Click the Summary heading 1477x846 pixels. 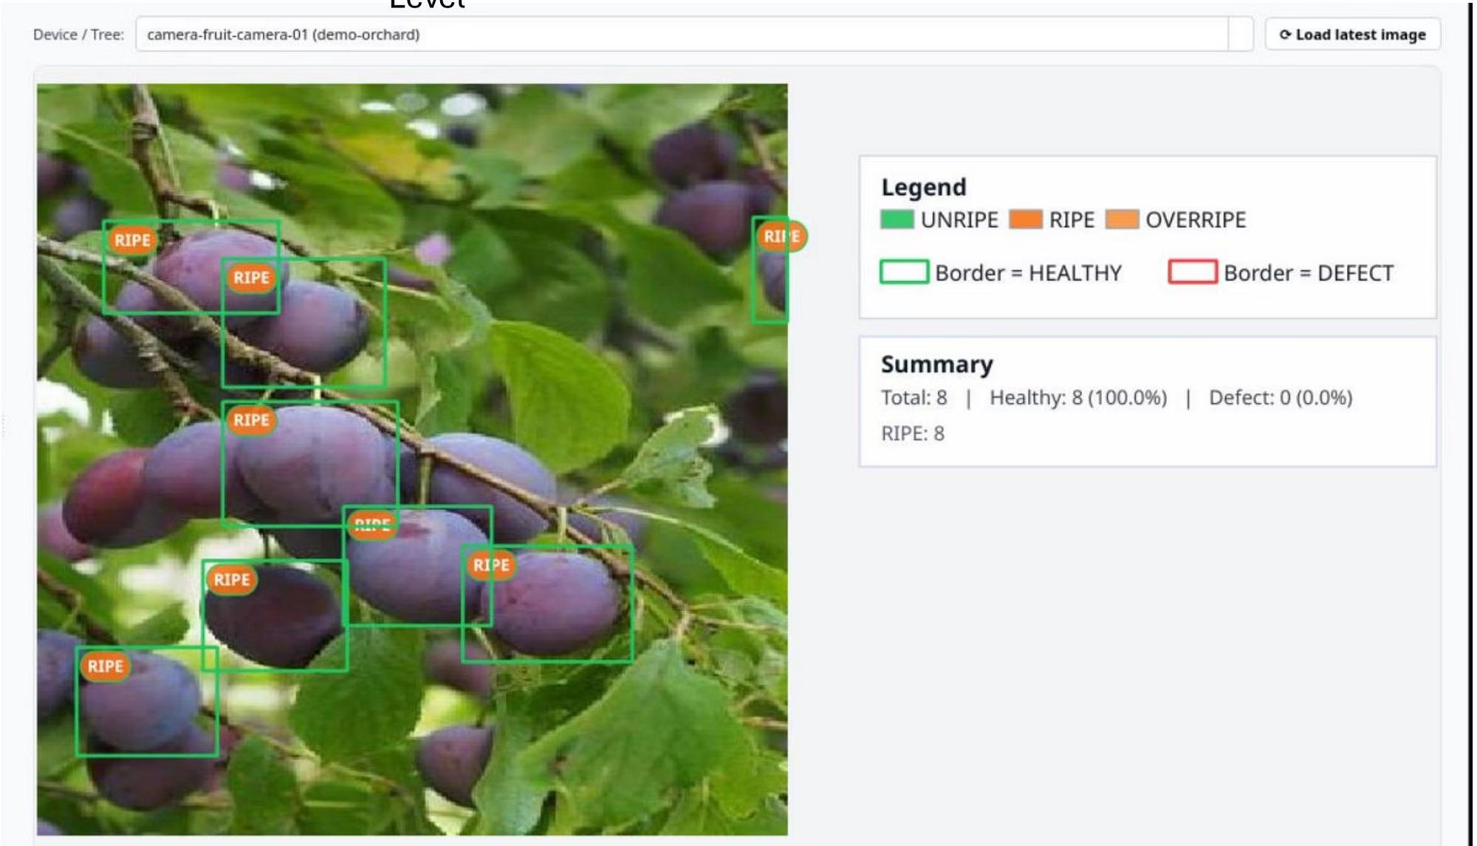click(936, 364)
